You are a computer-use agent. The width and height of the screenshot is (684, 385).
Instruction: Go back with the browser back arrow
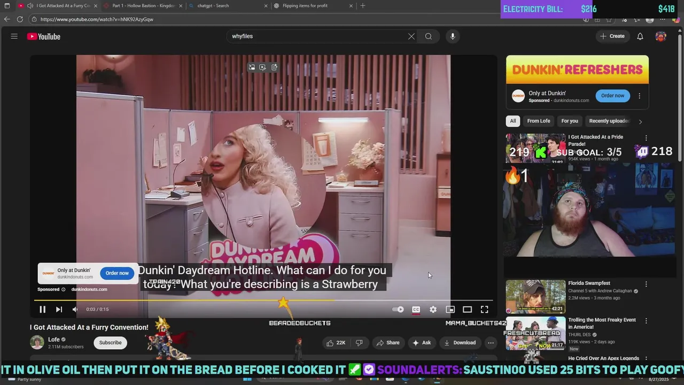tap(7, 19)
